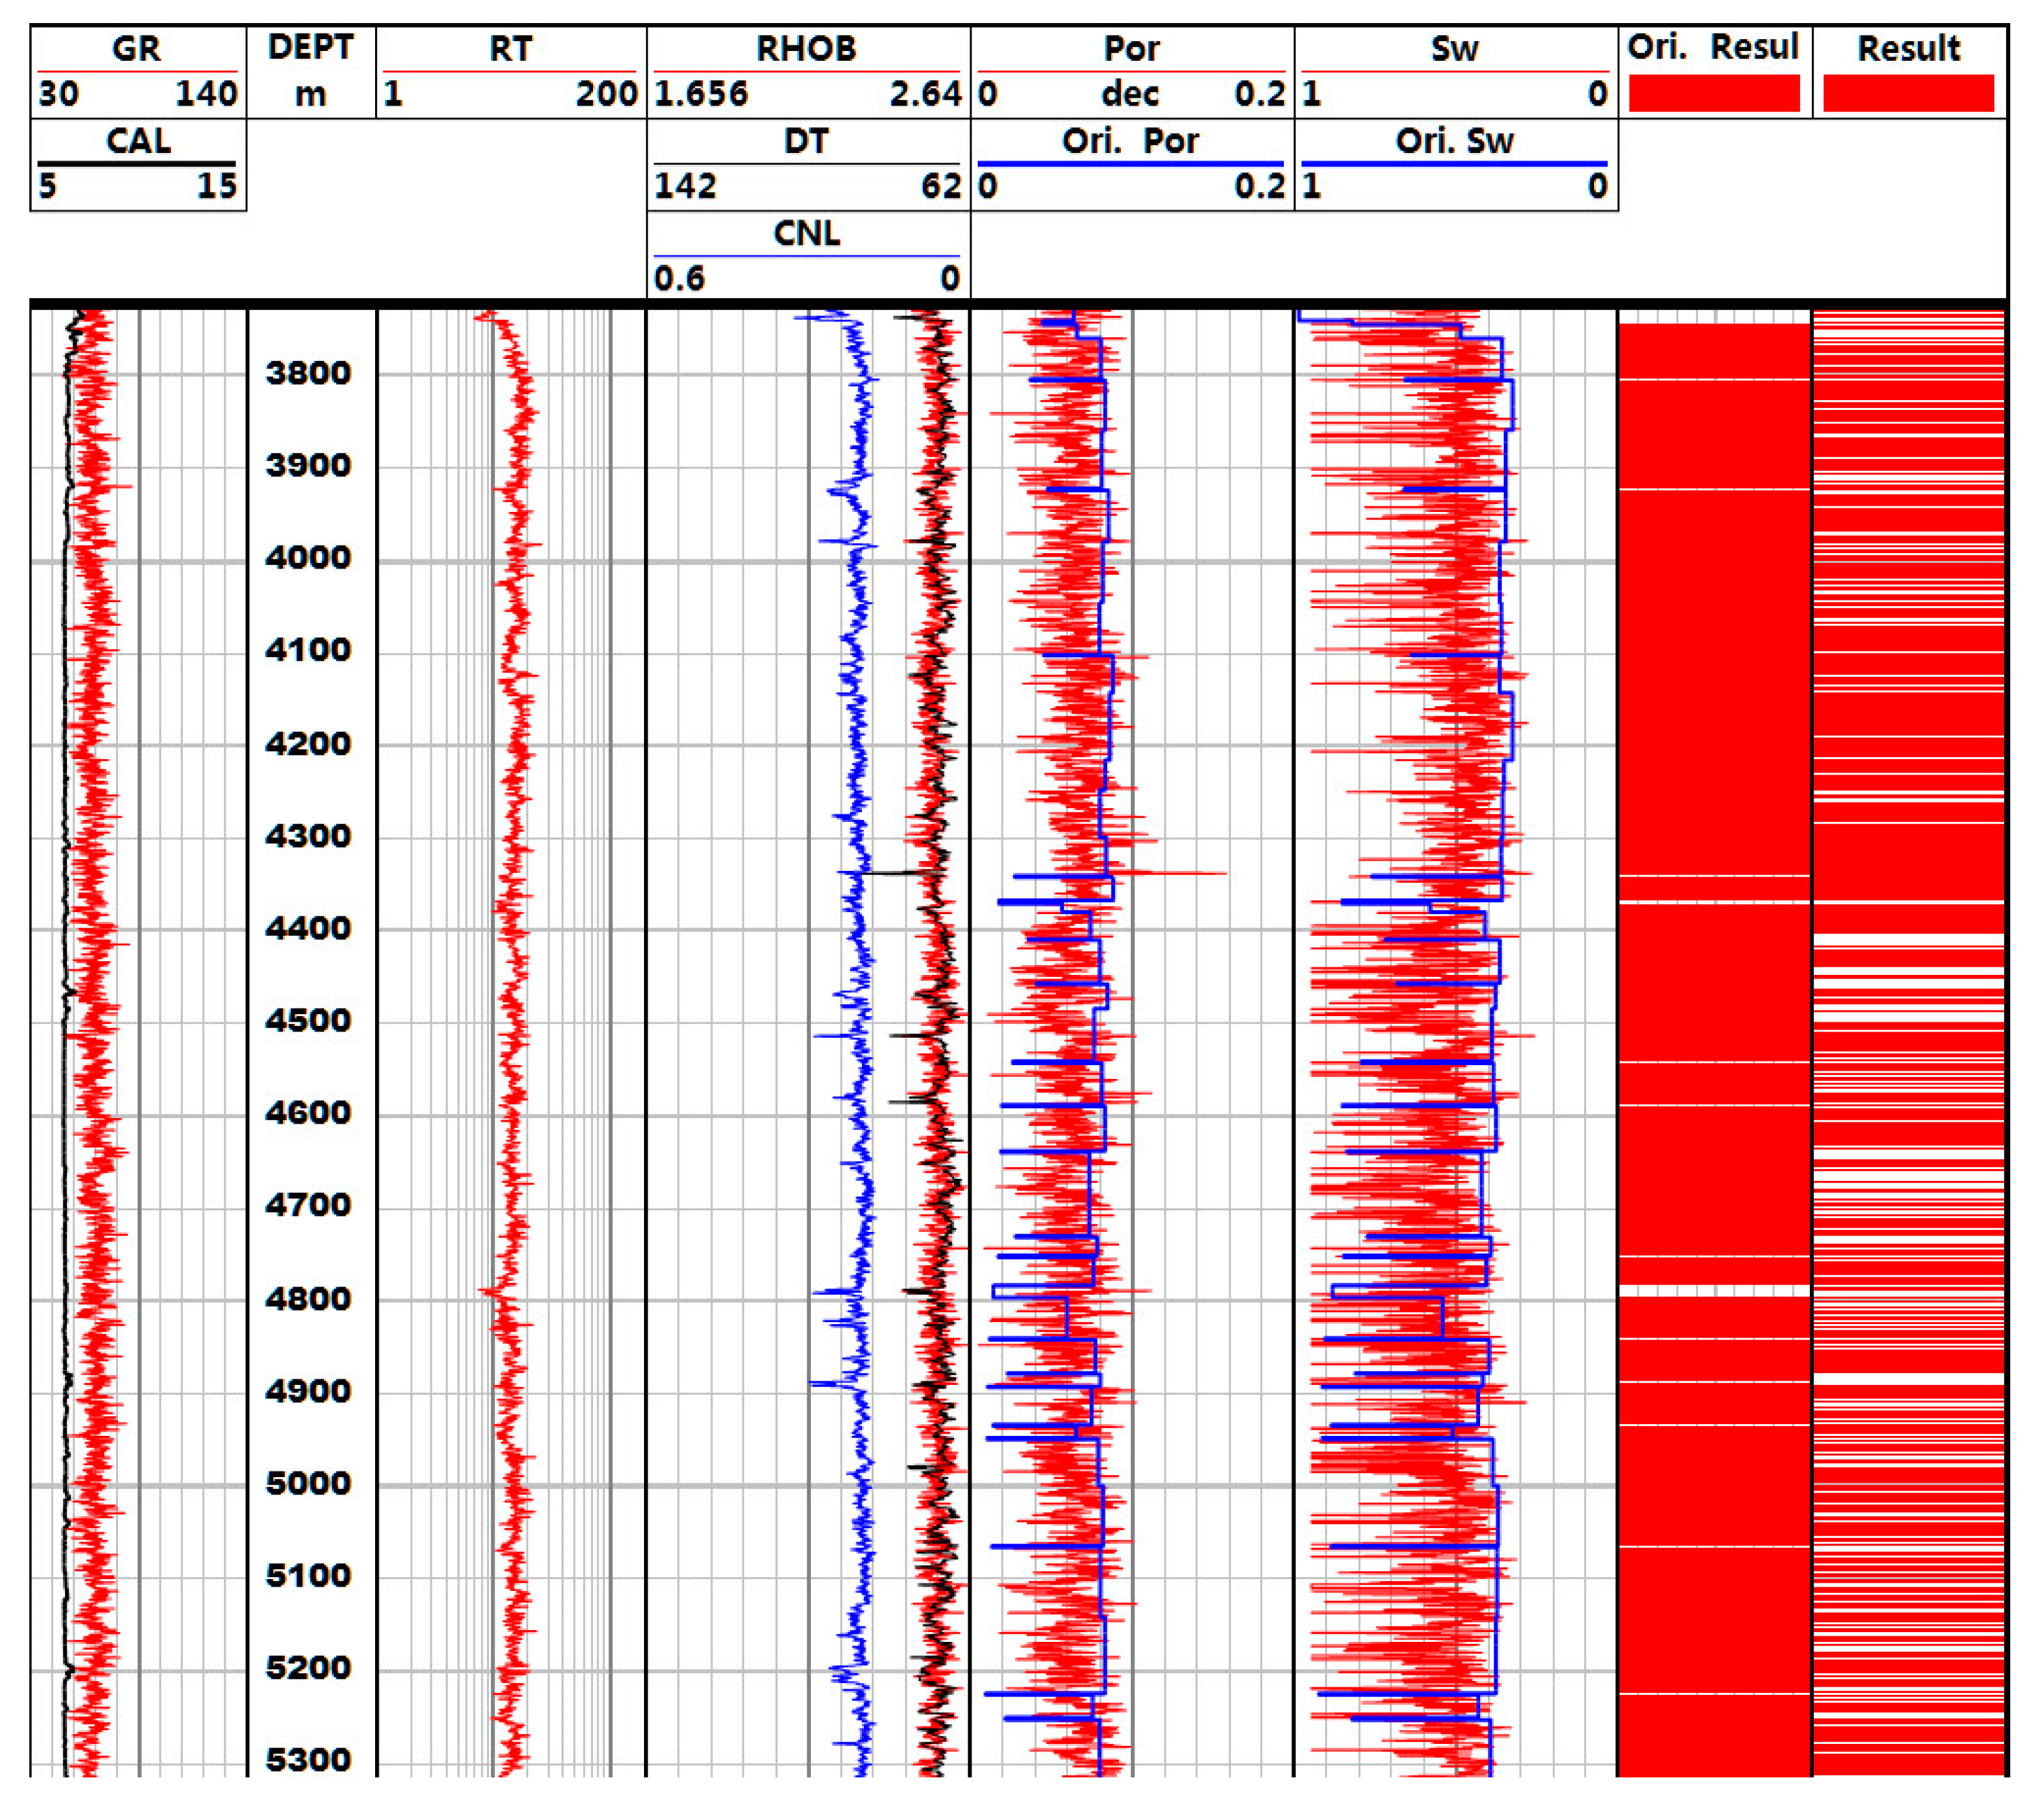Select the 4800 depth marker

pos(308,1299)
